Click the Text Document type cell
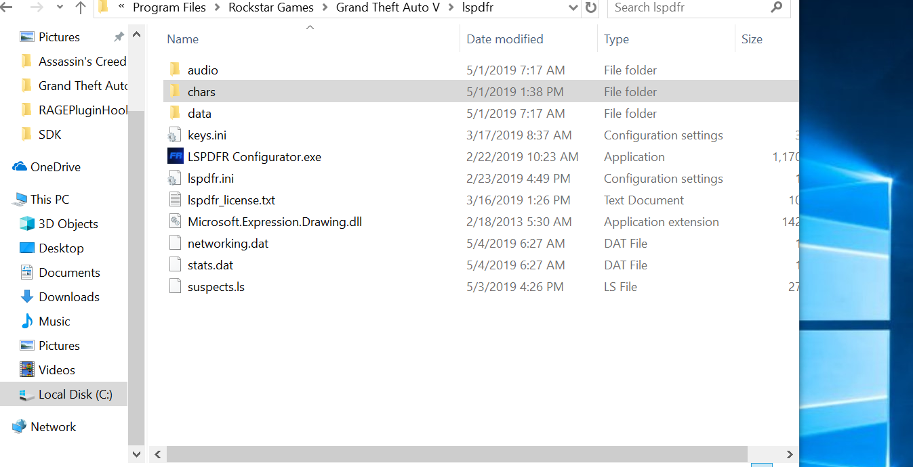 (644, 200)
